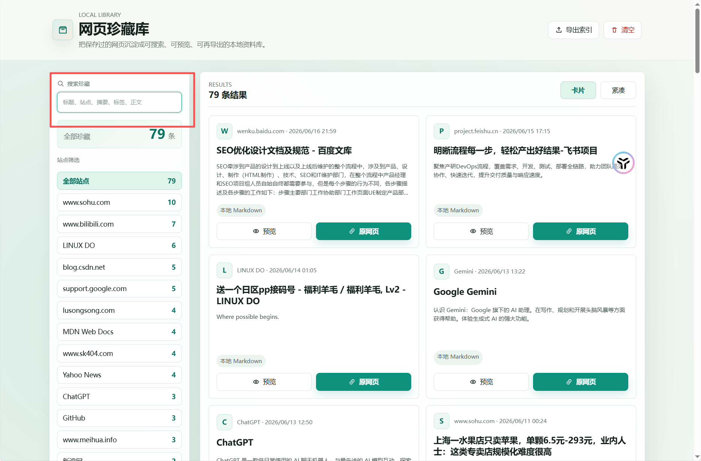Click the S avatar on the www.sohu.com card
The height and width of the screenshot is (461, 701).
tap(442, 421)
